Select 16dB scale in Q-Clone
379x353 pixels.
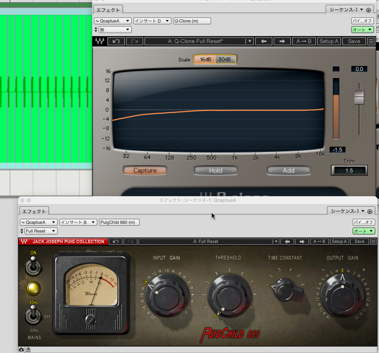pos(205,59)
